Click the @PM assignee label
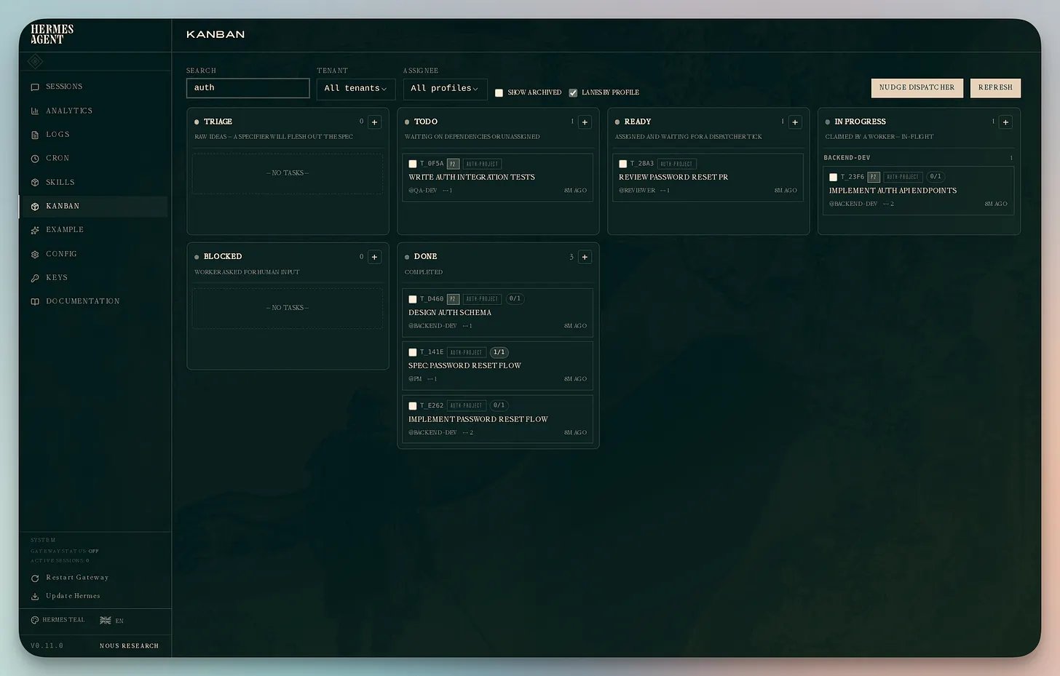The width and height of the screenshot is (1060, 676). [415, 379]
